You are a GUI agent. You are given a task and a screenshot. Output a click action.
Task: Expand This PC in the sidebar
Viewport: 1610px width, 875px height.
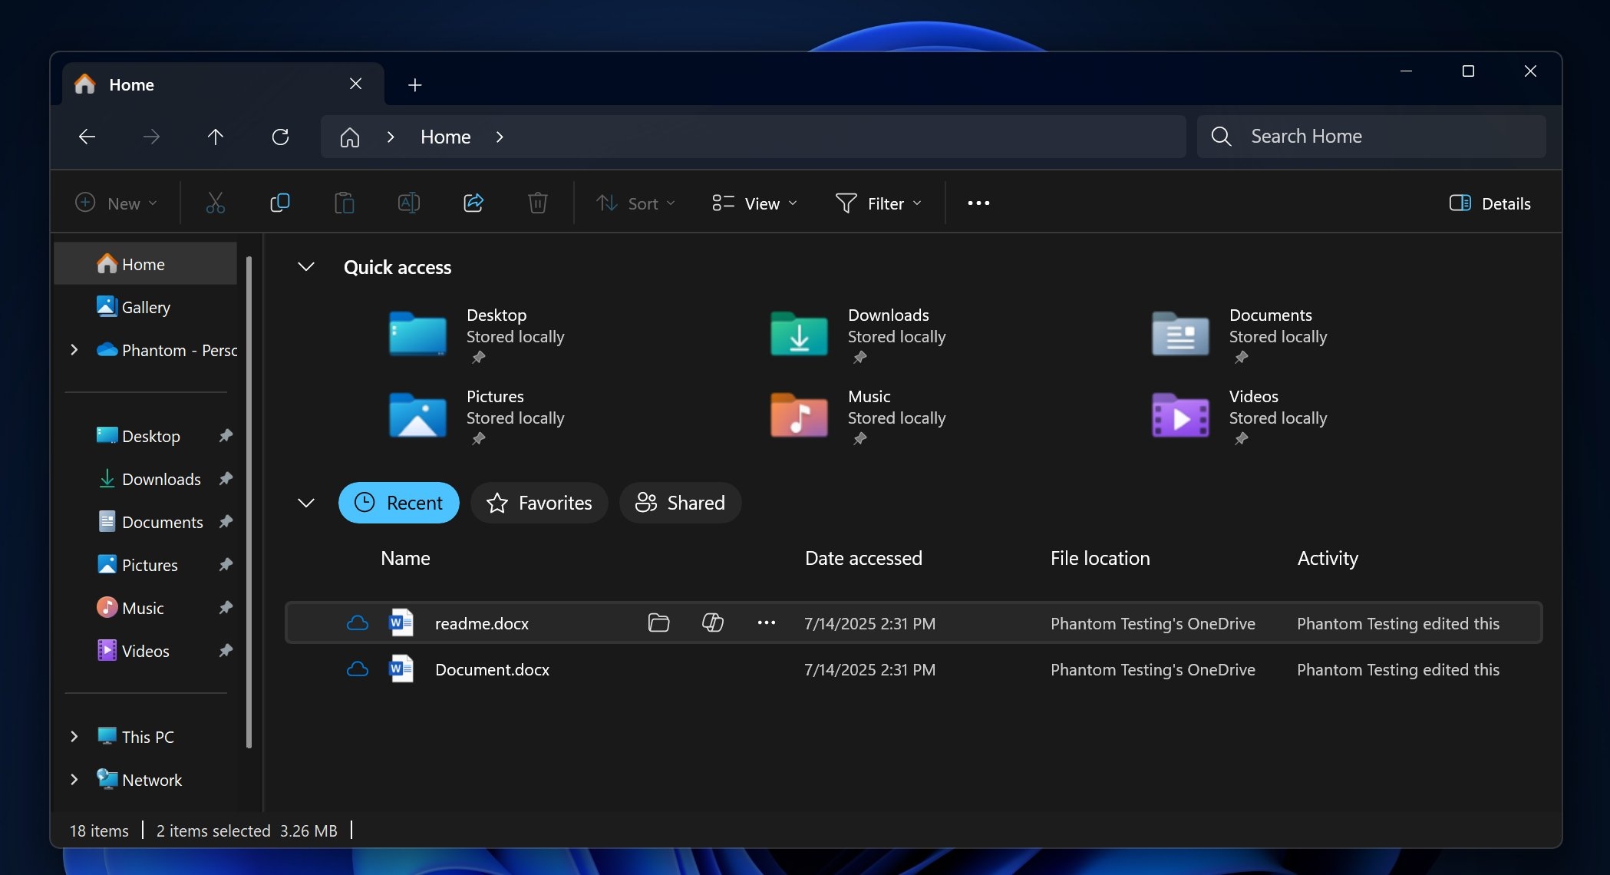click(x=74, y=736)
